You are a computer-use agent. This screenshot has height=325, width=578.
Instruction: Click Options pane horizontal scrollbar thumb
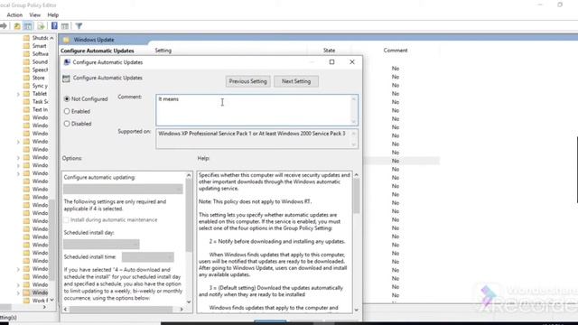pyautogui.click(x=121, y=310)
